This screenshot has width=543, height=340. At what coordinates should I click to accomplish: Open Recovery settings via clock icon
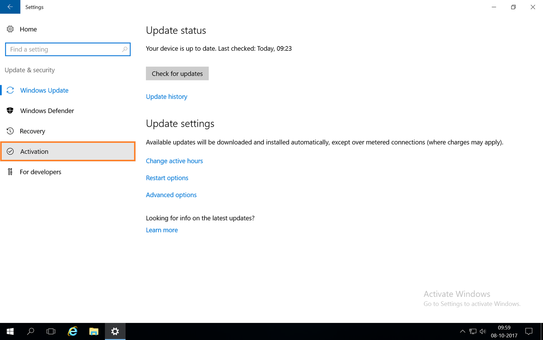pos(33,131)
